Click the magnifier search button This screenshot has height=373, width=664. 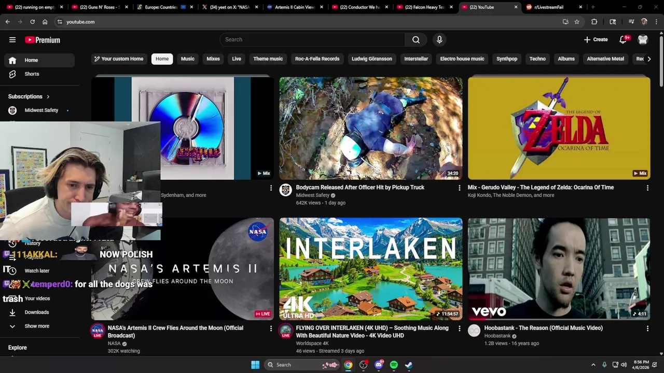pos(416,40)
